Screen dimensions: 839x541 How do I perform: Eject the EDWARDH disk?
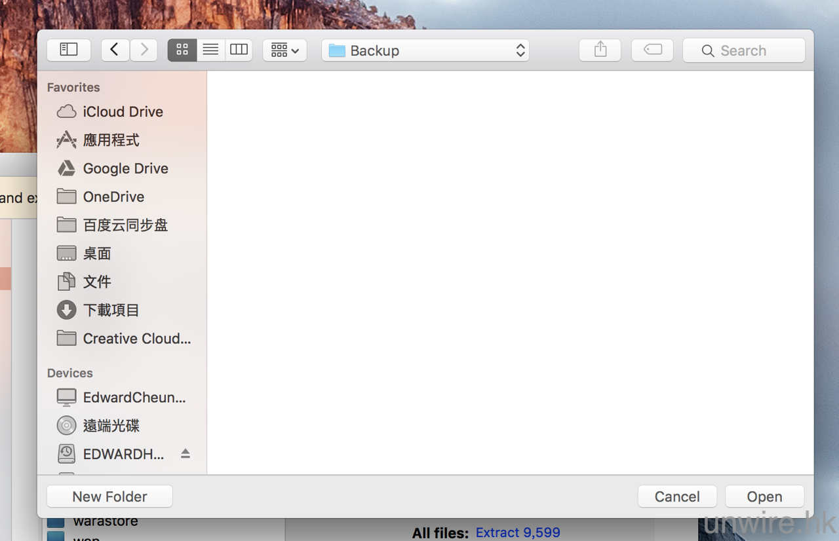(185, 453)
